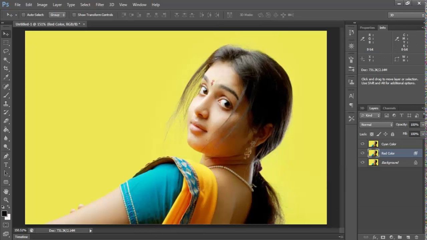427x240 pixels.
Task: Select the Clone Stamp tool
Action: click(6, 104)
